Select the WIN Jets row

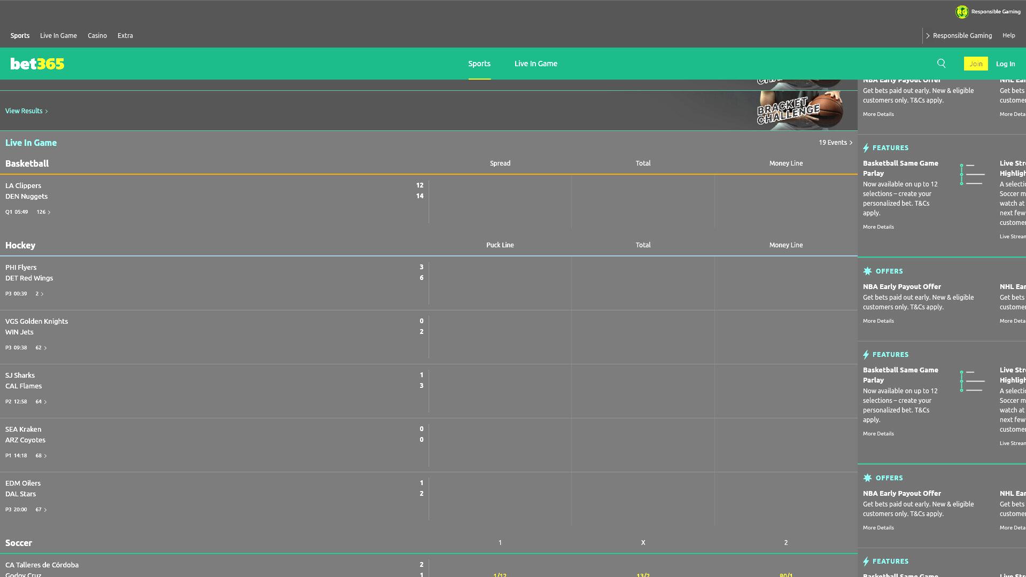(19, 332)
